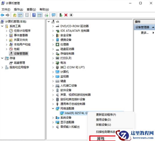Click the security devices icon
This screenshot has width=155, height=141.
[x=57, y=35]
